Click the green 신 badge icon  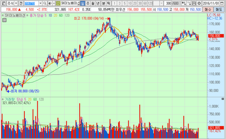point(58,3)
